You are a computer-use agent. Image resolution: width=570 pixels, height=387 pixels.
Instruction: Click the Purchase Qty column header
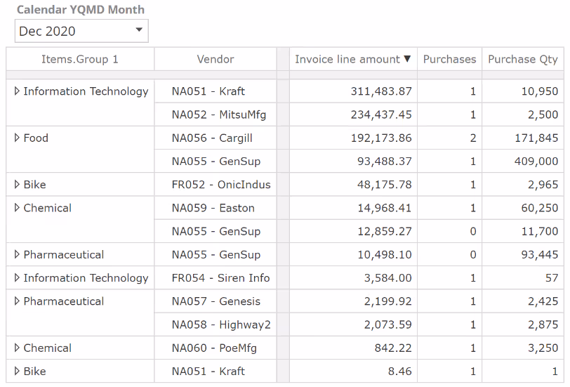point(523,60)
